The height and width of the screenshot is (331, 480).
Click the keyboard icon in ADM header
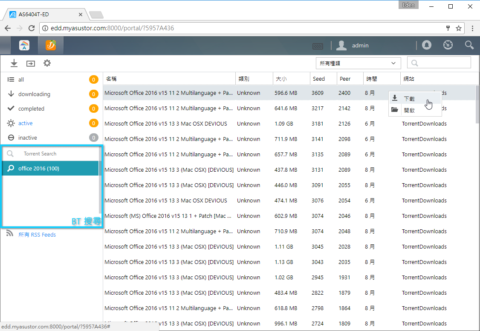pyautogui.click(x=318, y=46)
